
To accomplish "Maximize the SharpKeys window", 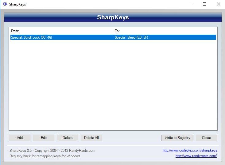I will point(204,4).
